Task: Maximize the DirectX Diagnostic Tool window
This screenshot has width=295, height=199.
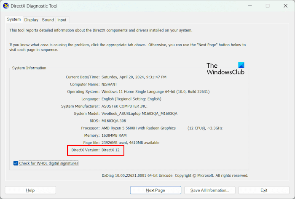Action: [267, 6]
